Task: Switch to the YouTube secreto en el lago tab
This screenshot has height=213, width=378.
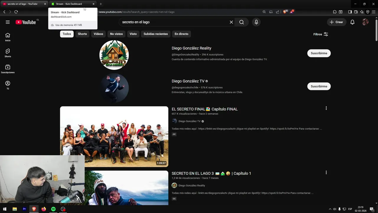Action: tap(22, 4)
